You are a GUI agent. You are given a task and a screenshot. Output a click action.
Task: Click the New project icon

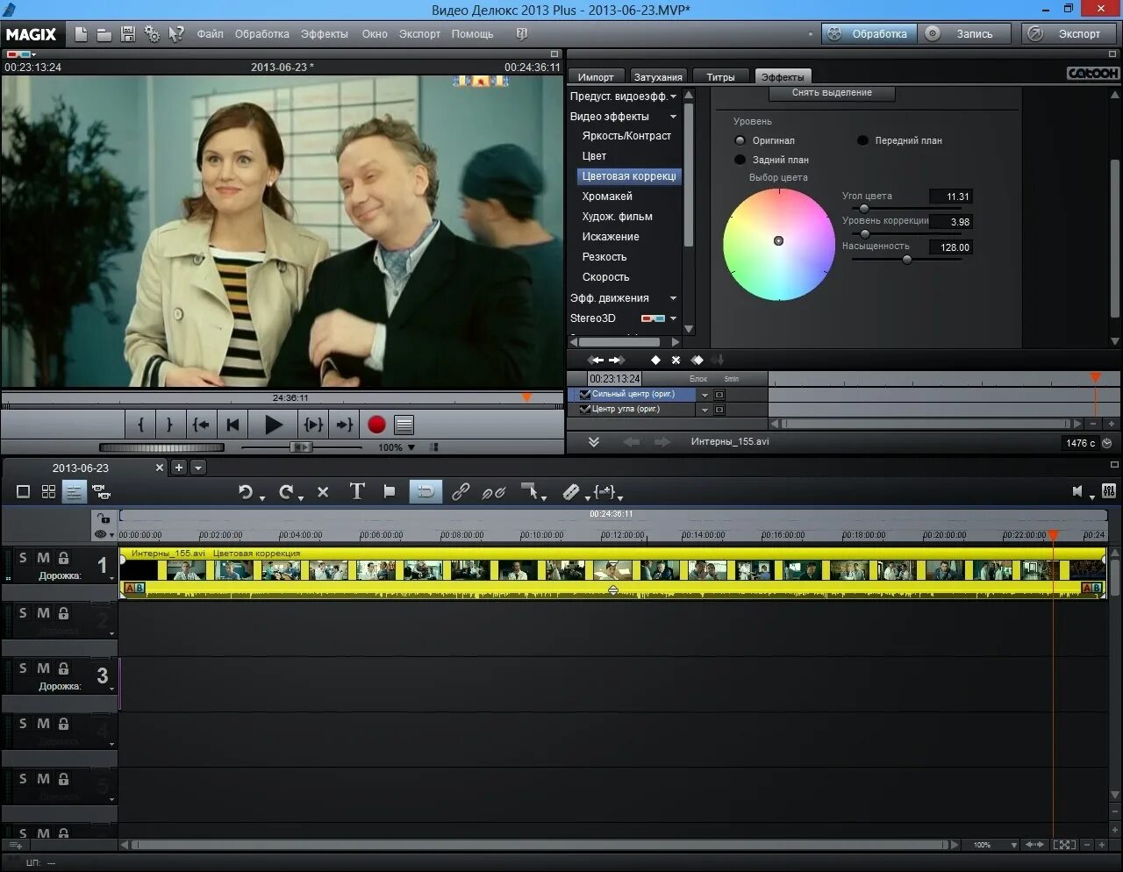(81, 34)
